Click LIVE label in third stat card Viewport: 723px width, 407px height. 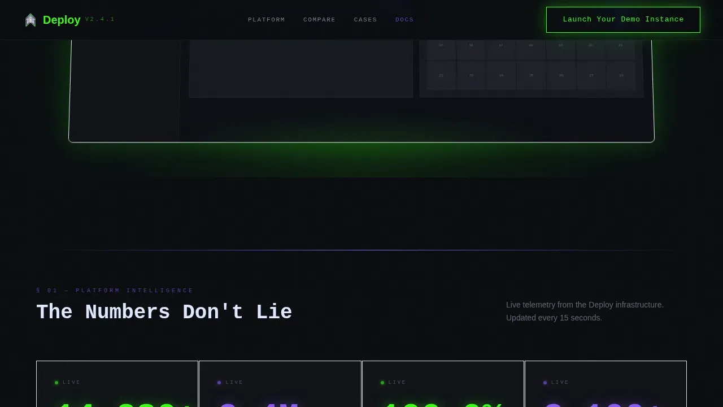click(x=397, y=383)
